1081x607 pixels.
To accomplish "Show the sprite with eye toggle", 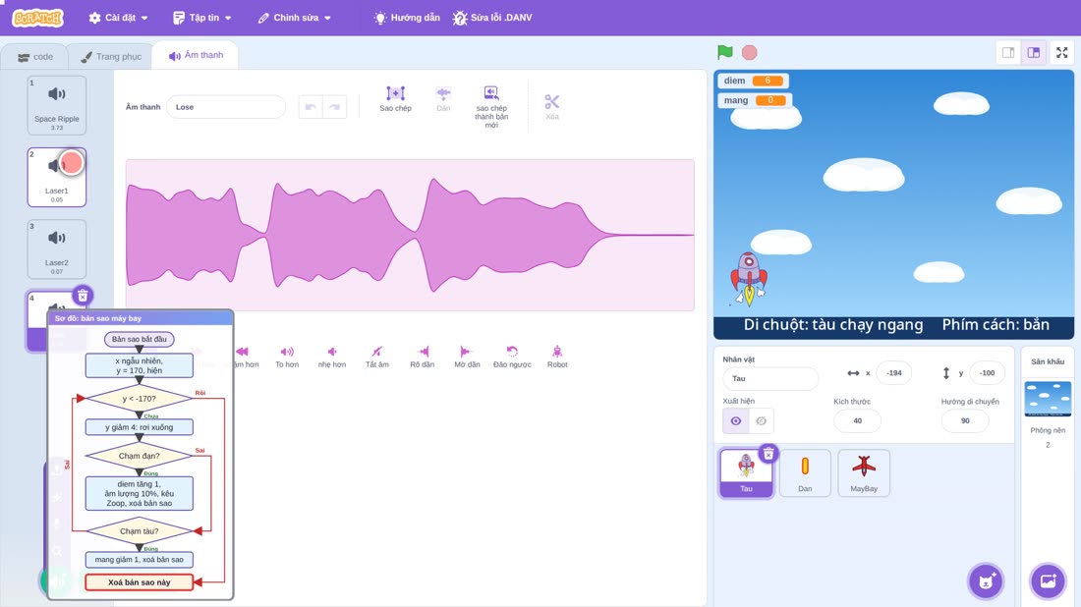I will 736,421.
